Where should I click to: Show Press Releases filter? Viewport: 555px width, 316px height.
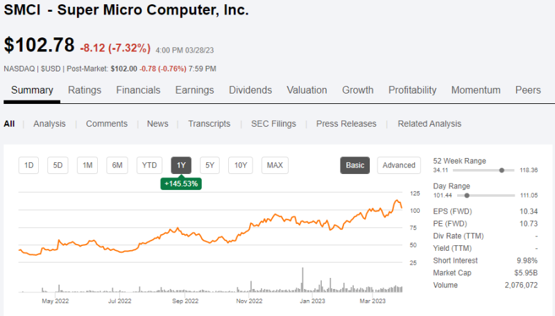point(346,124)
